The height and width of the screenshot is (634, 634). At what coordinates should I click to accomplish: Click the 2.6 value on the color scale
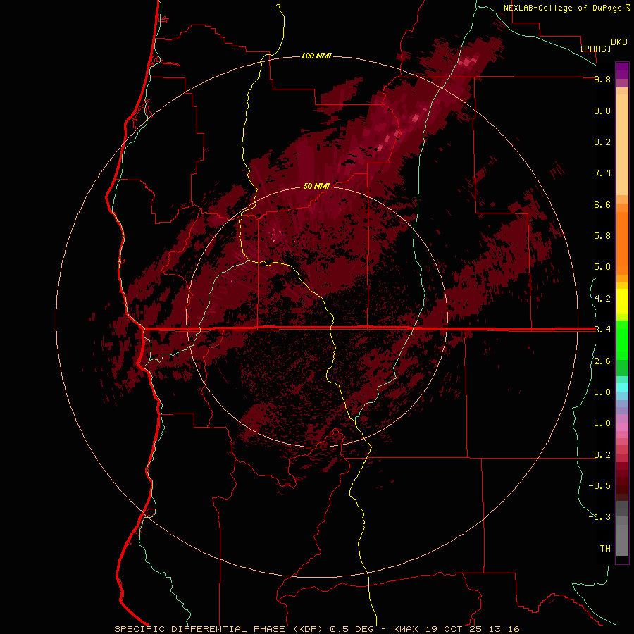(602, 361)
